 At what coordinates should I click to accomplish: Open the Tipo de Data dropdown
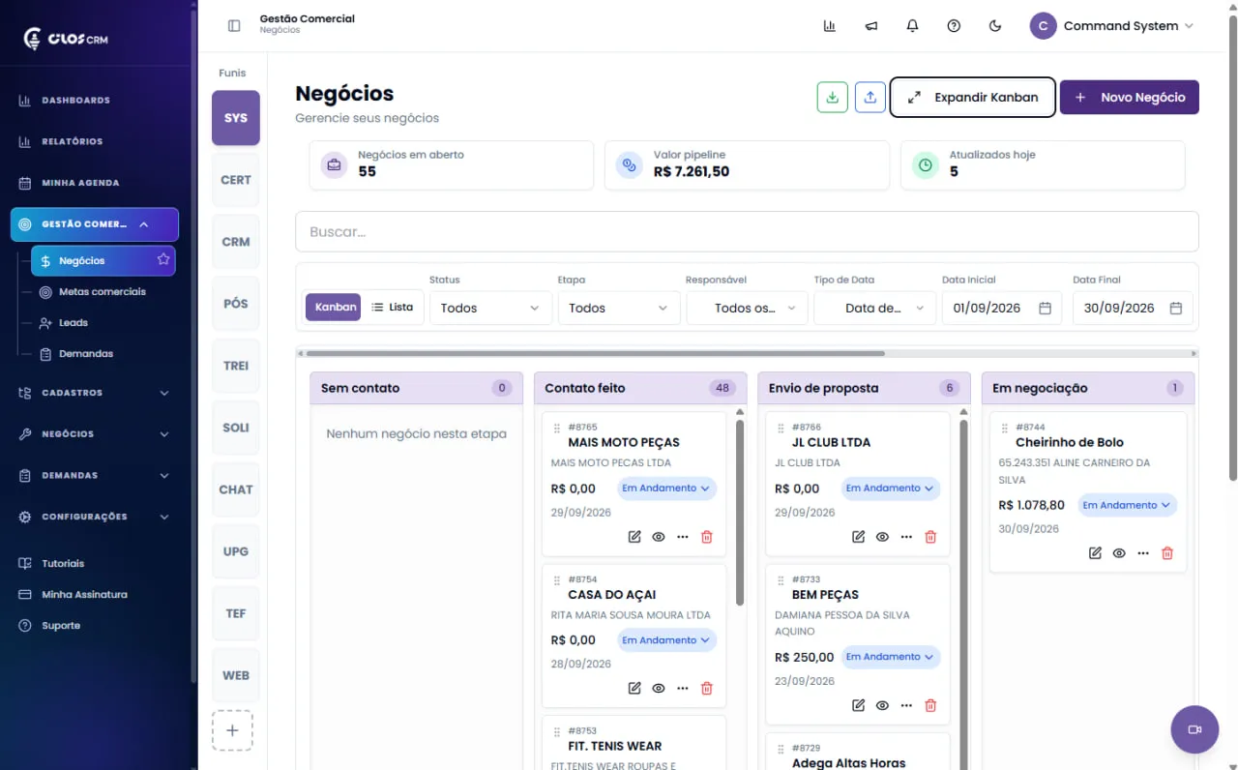tap(875, 308)
